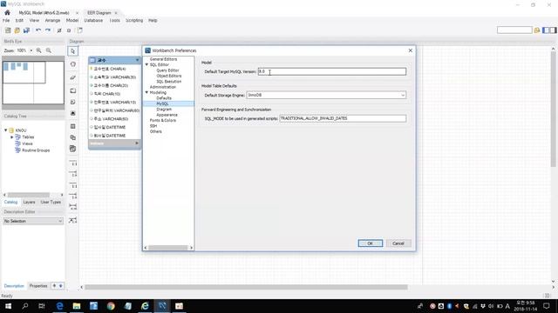Select Appearance in the preferences tree
Viewport: 558px width, 313px height.
[x=167, y=115]
